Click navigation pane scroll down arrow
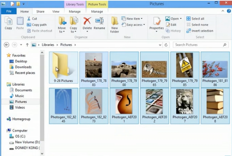 coord(42,154)
